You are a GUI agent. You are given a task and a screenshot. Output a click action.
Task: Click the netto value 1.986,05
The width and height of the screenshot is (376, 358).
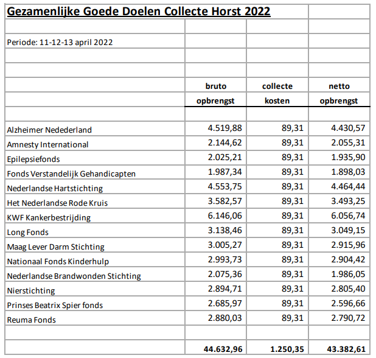pyautogui.click(x=348, y=275)
